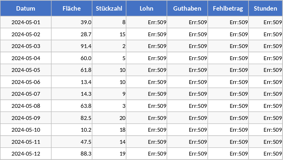Click the Fläche column header

pos(71,8)
